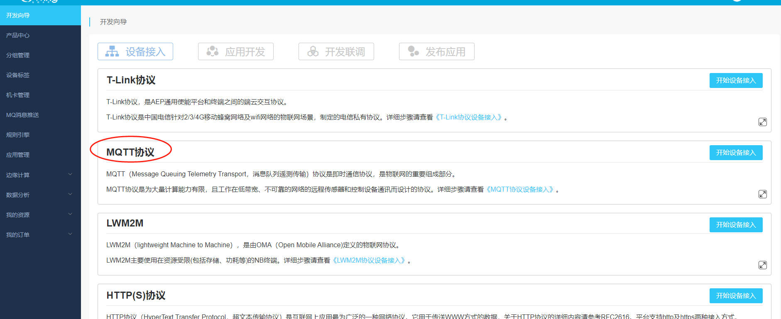Expand the 数据分析 sidebar submenu
781x319 pixels.
pyautogui.click(x=70, y=195)
